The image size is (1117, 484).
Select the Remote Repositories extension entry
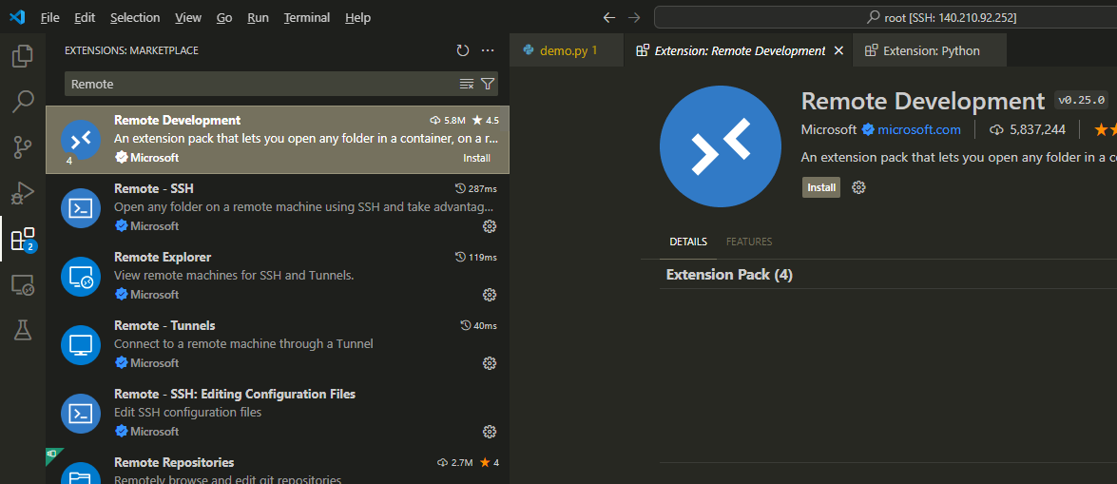tap(278, 466)
